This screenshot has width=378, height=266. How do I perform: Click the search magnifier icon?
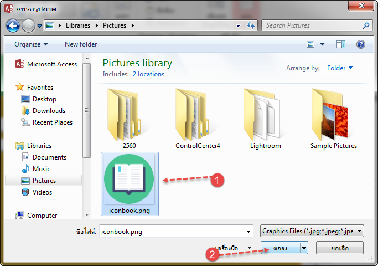[366, 25]
